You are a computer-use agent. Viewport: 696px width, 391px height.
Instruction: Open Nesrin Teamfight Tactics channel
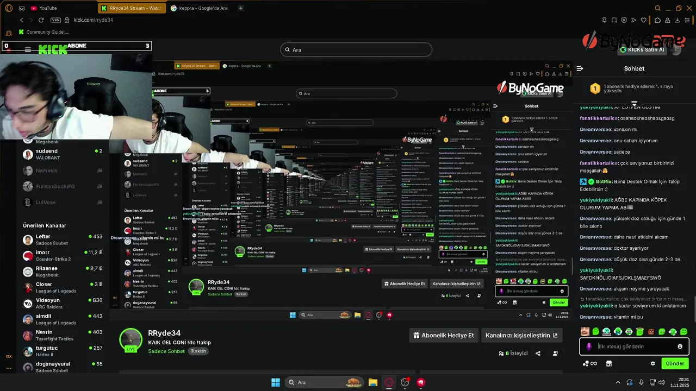click(x=63, y=335)
